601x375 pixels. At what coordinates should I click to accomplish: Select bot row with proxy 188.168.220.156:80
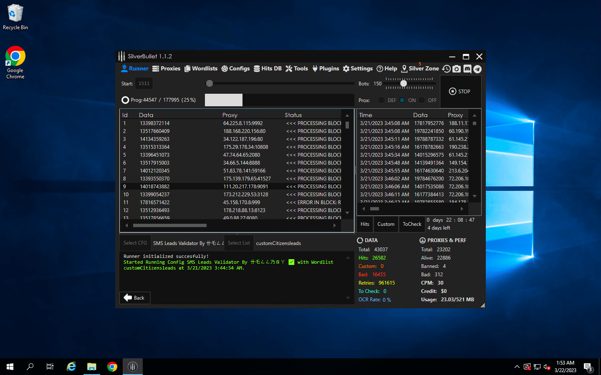coord(231,131)
